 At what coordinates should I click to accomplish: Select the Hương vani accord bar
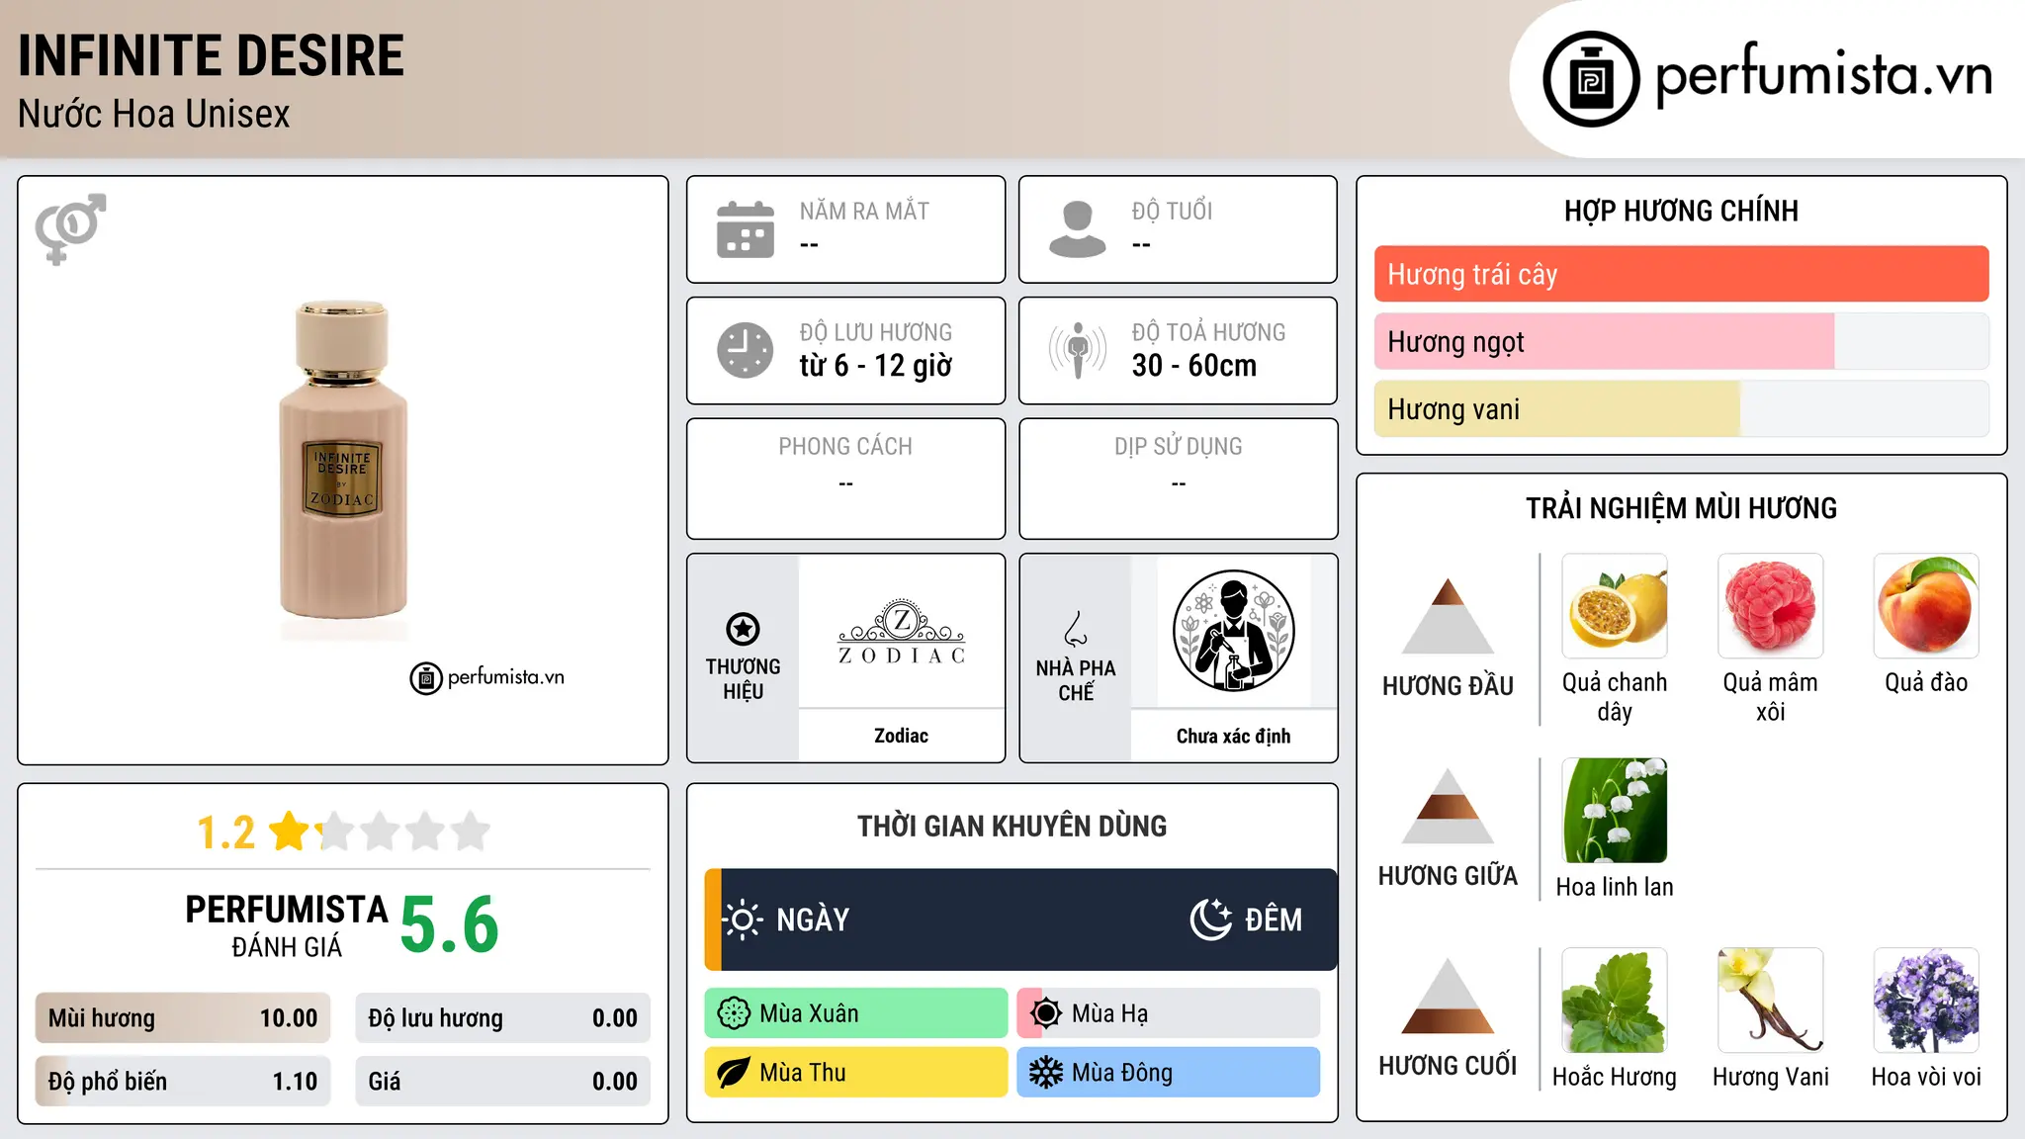coord(1681,409)
